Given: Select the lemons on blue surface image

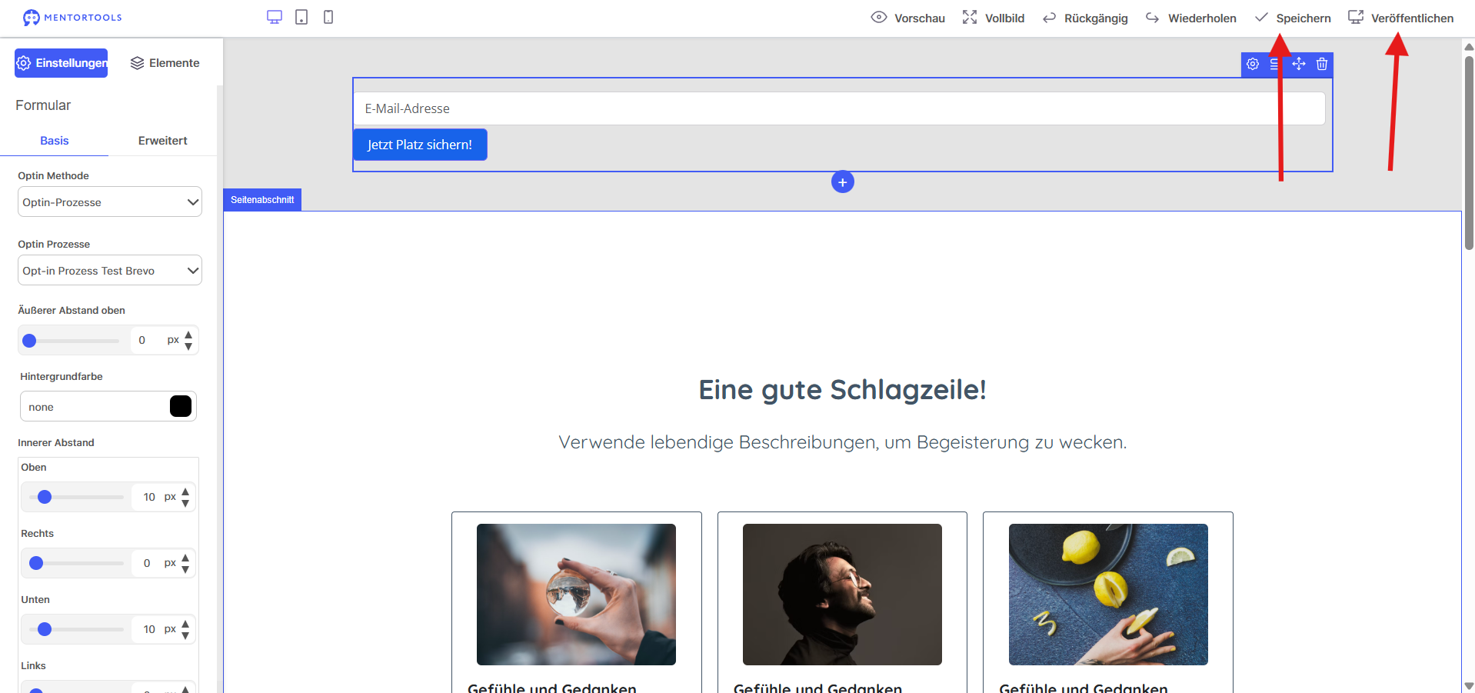Looking at the screenshot, I should (x=1108, y=595).
